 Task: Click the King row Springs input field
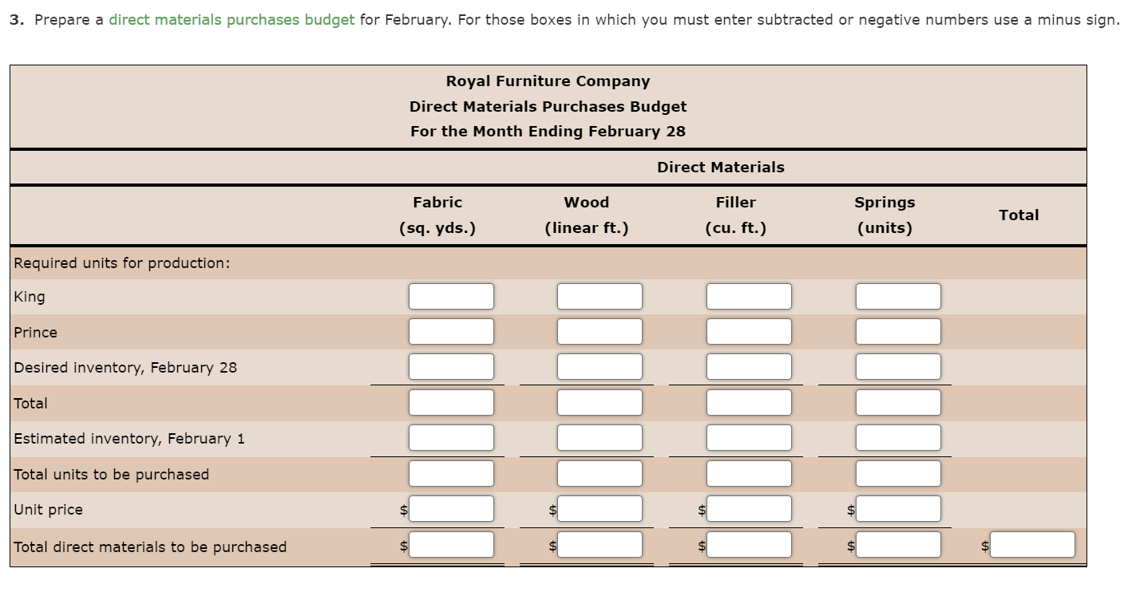coord(897,295)
